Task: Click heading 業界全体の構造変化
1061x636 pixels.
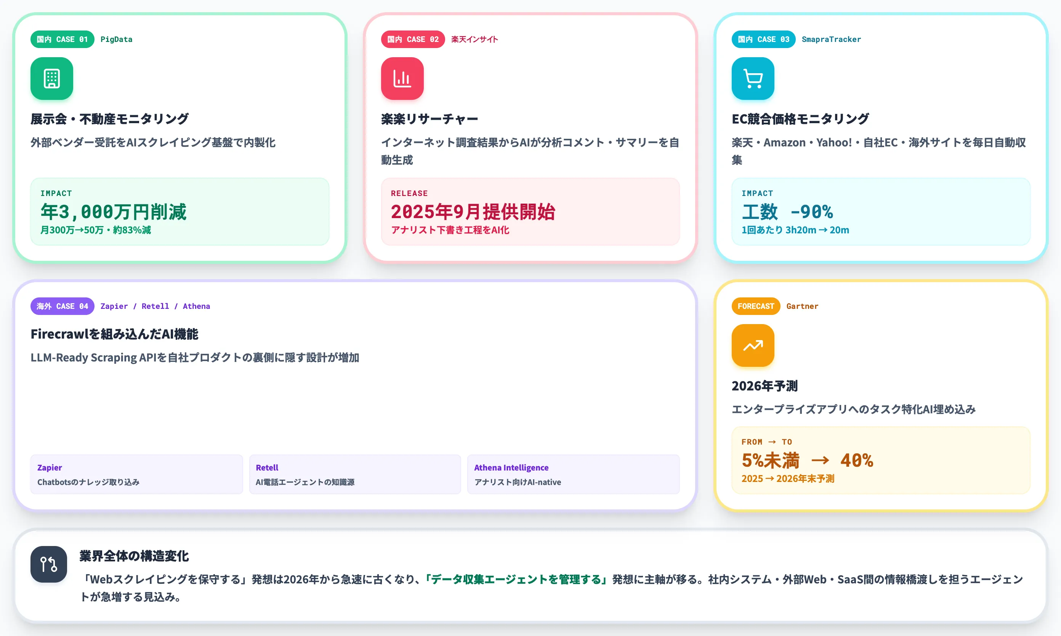Action: click(x=134, y=556)
